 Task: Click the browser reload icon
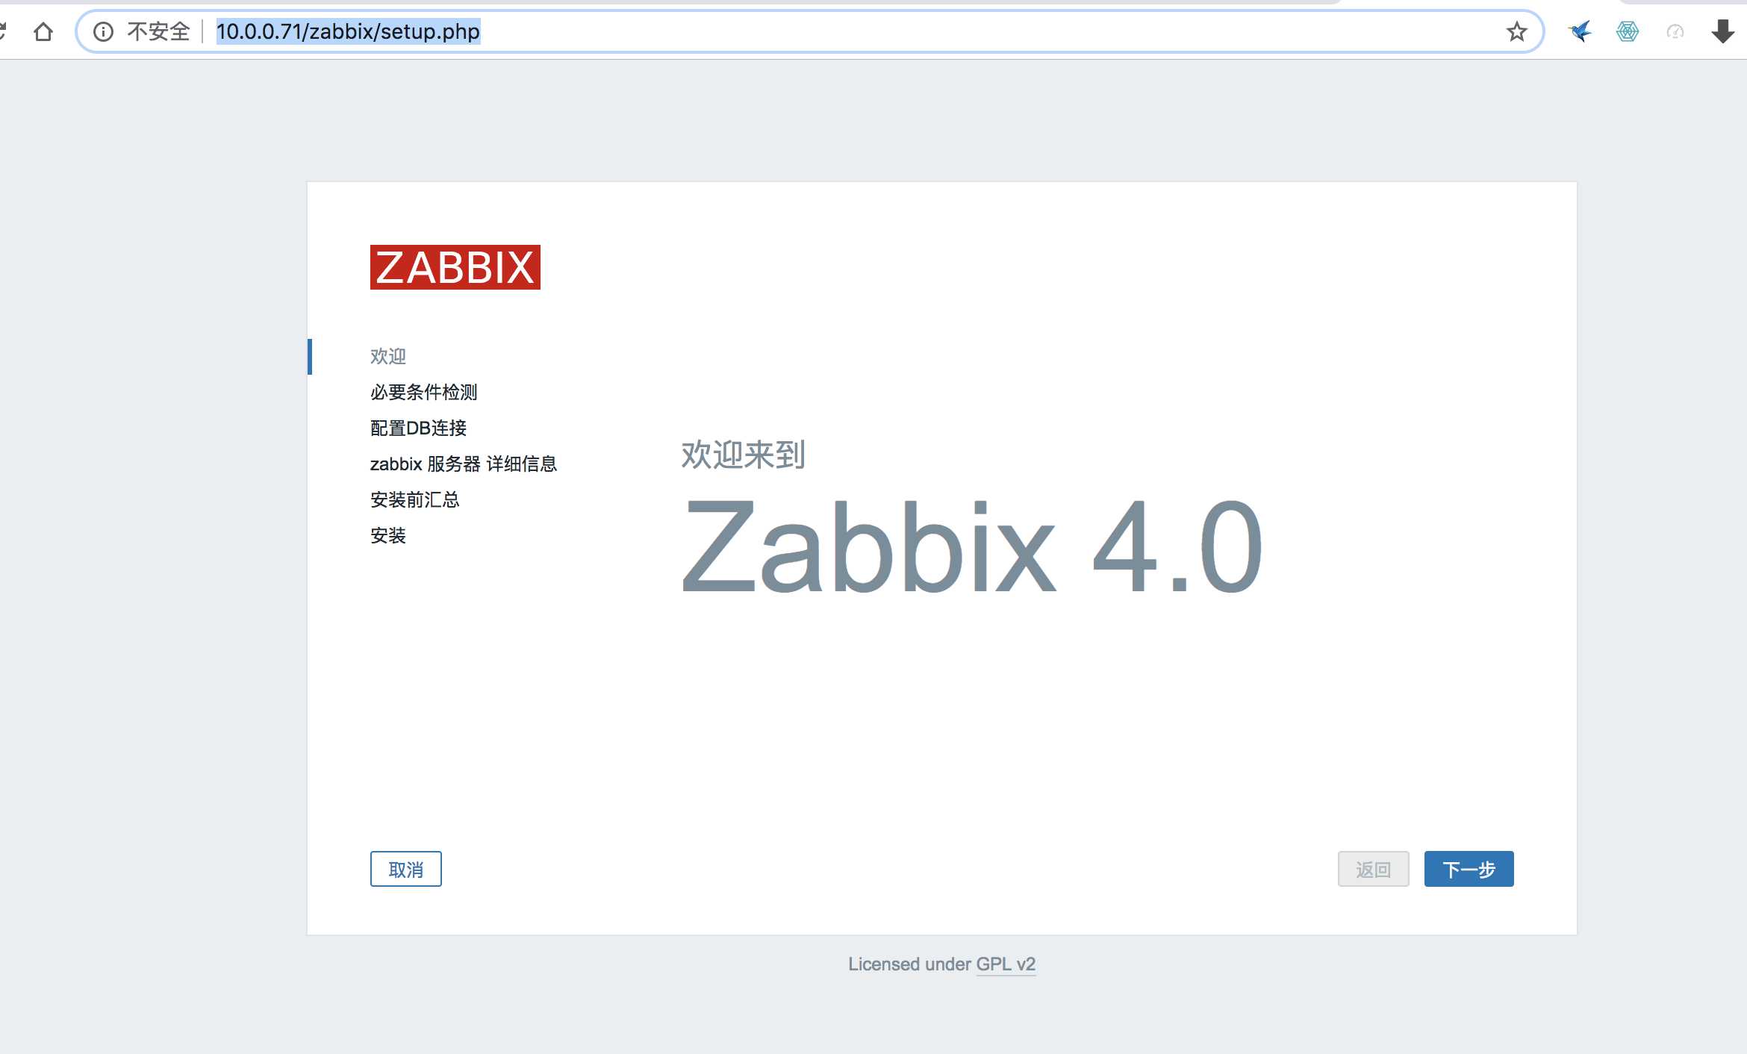[3, 31]
